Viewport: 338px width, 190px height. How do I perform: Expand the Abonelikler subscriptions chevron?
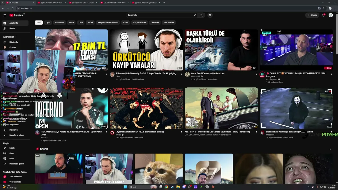[x=16, y=37]
